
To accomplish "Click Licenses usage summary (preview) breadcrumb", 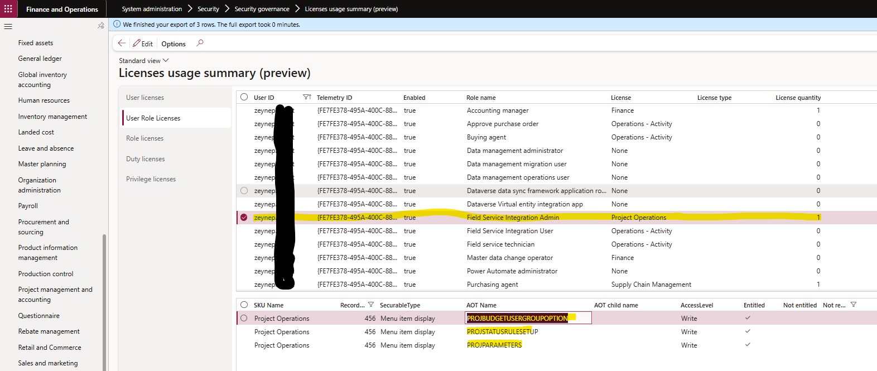I will tap(351, 9).
